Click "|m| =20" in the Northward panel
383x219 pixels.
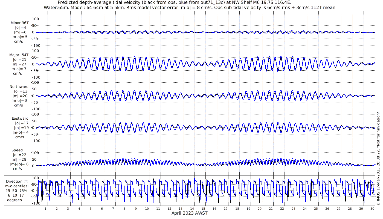[21, 96]
